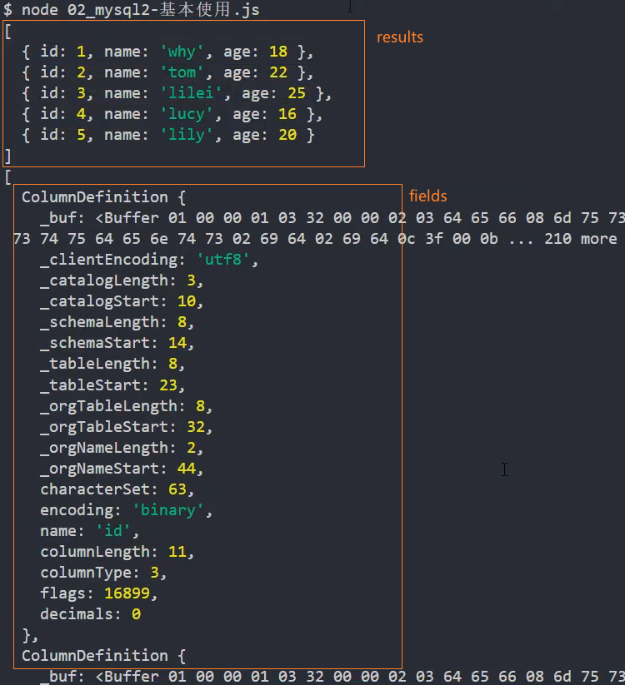Click the 'tom' name in the second row
The image size is (625, 685).
coord(182,72)
